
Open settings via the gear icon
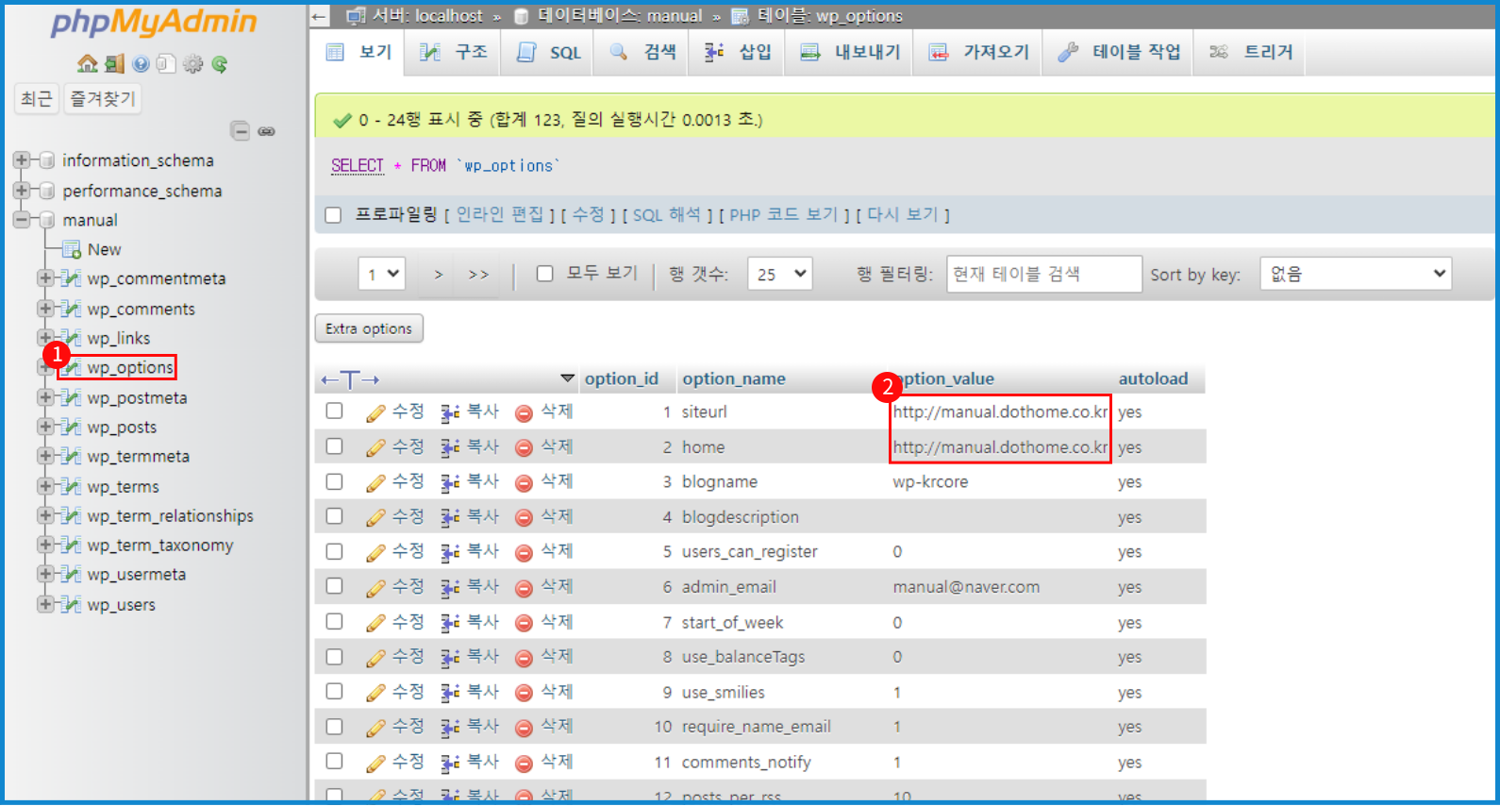193,63
